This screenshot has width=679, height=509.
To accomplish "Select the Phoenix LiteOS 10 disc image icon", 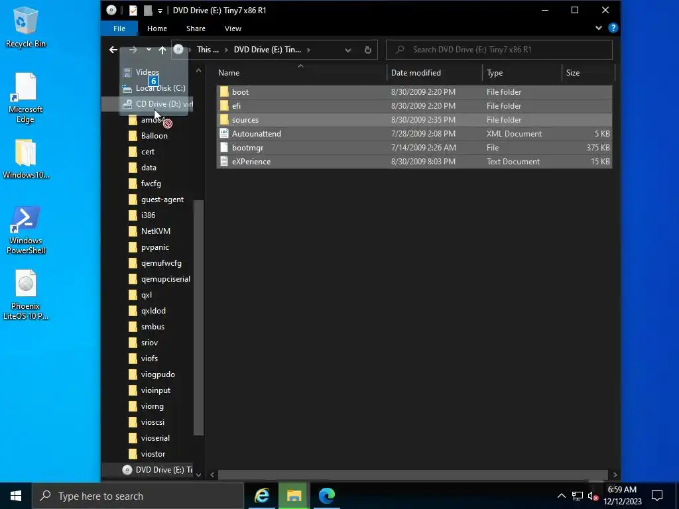I will point(26,295).
